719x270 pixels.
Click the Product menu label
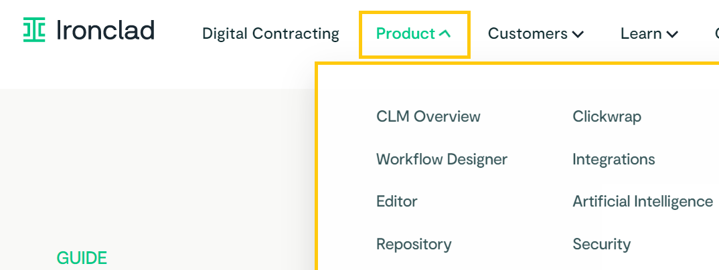pyautogui.click(x=405, y=34)
